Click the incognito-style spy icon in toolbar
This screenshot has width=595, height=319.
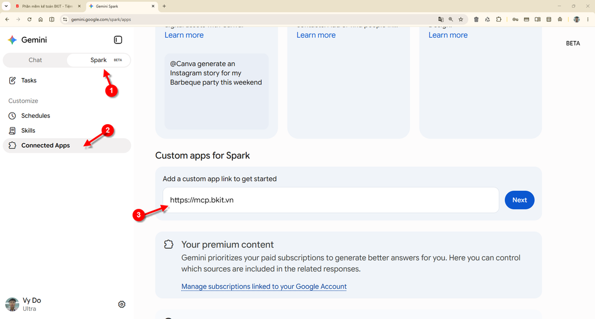point(560,19)
